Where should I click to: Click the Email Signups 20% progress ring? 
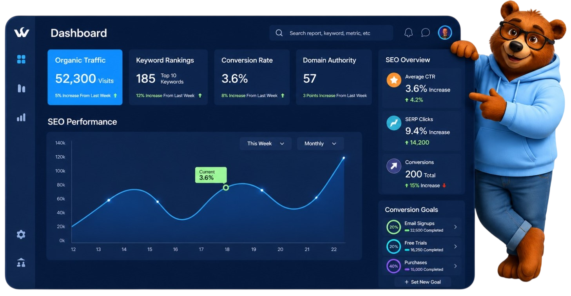coord(393,227)
